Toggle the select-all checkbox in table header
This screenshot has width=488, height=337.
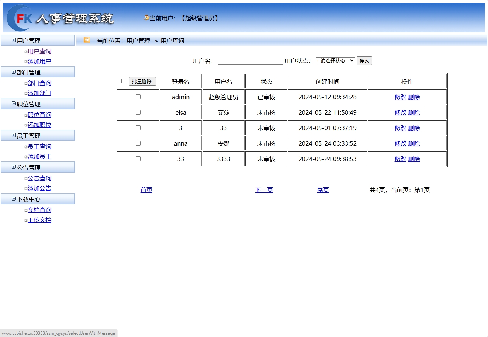coord(124,81)
